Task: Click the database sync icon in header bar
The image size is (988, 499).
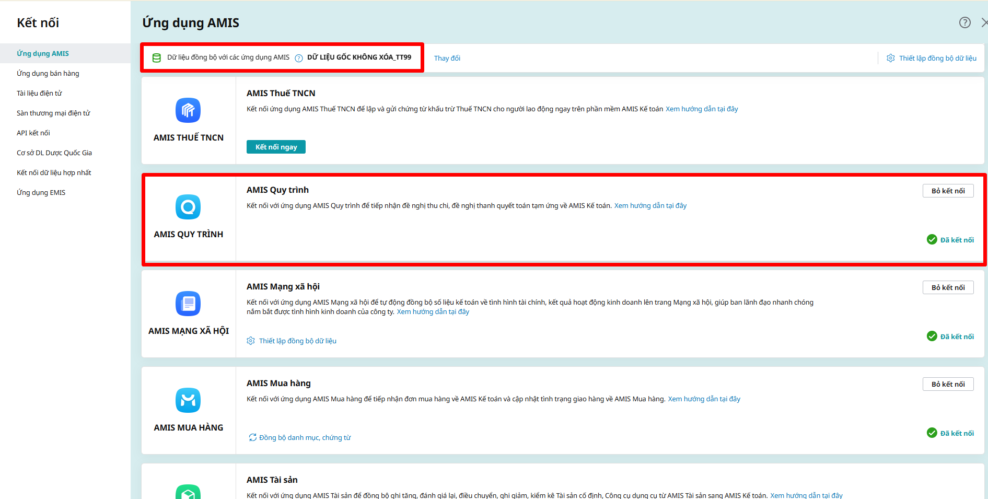Action: pos(156,58)
